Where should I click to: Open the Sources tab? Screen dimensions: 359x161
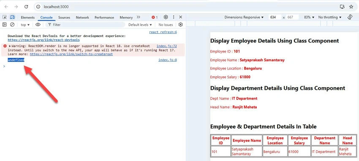[64, 17]
